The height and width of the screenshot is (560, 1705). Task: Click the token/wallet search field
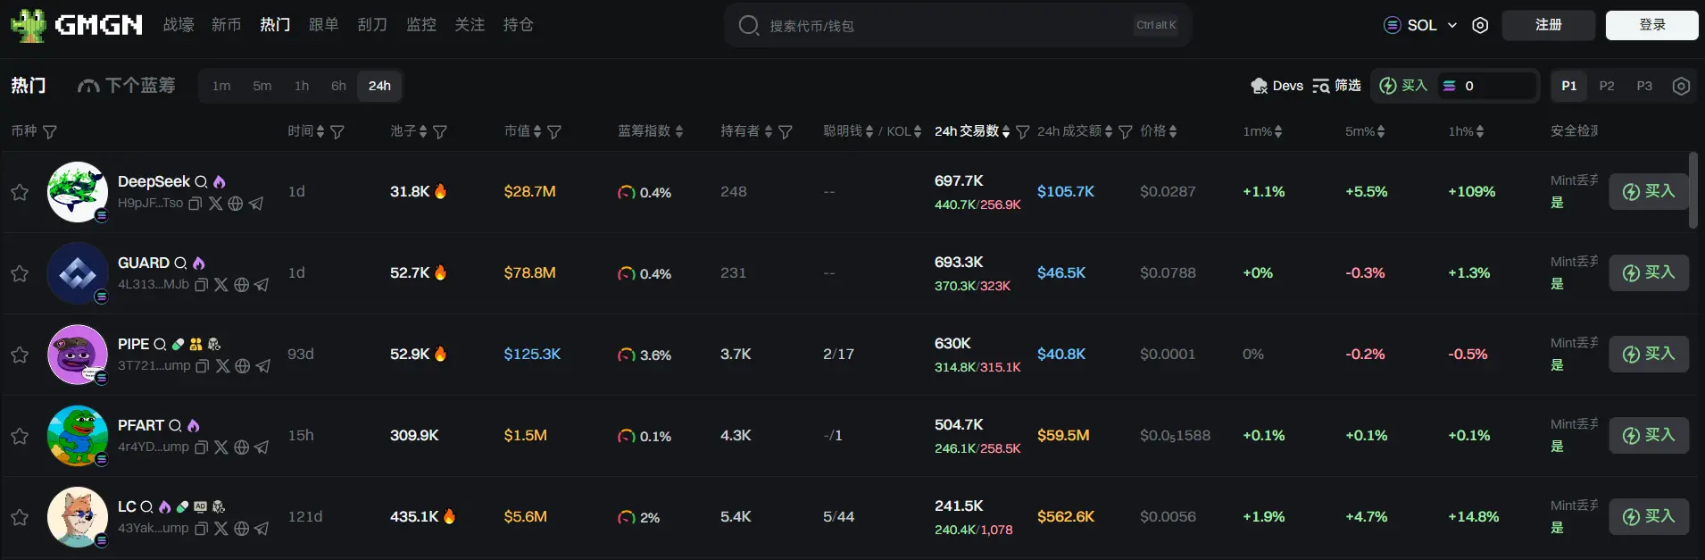coord(946,26)
